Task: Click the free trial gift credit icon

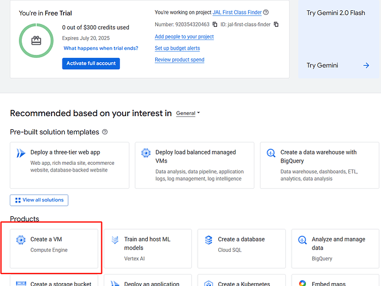Action: (37, 41)
